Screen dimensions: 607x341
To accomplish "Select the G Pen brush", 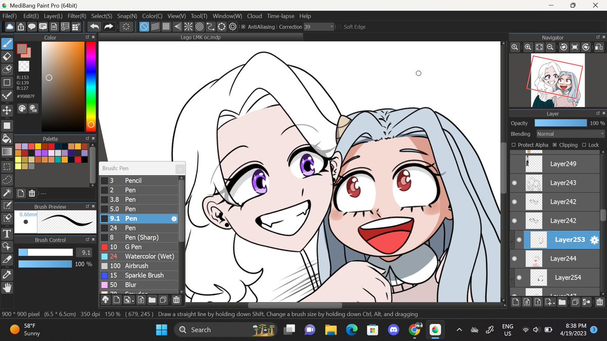I will click(x=139, y=247).
